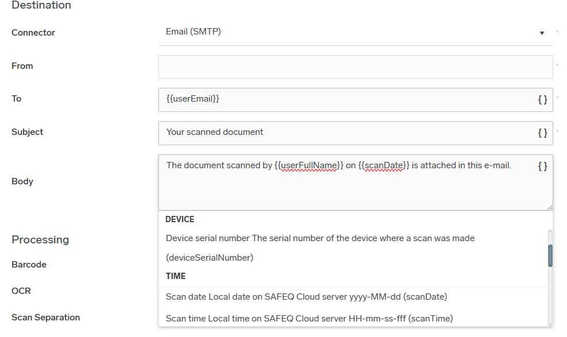Expand the Connector dropdown arrow

coord(542,33)
